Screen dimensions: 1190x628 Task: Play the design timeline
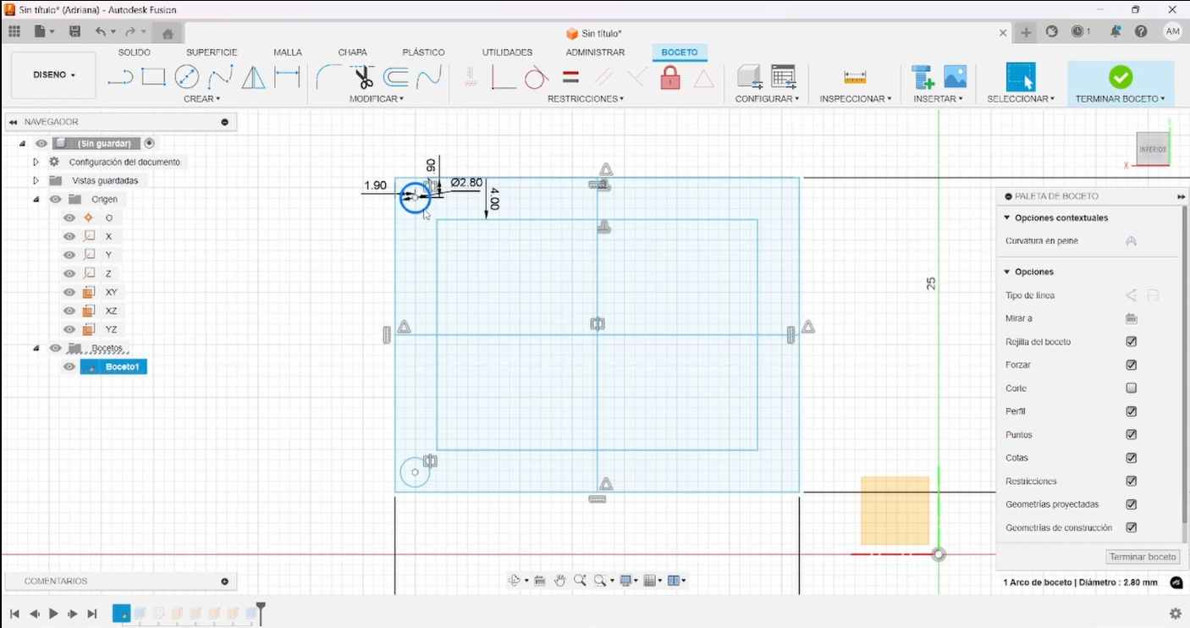[x=53, y=614]
